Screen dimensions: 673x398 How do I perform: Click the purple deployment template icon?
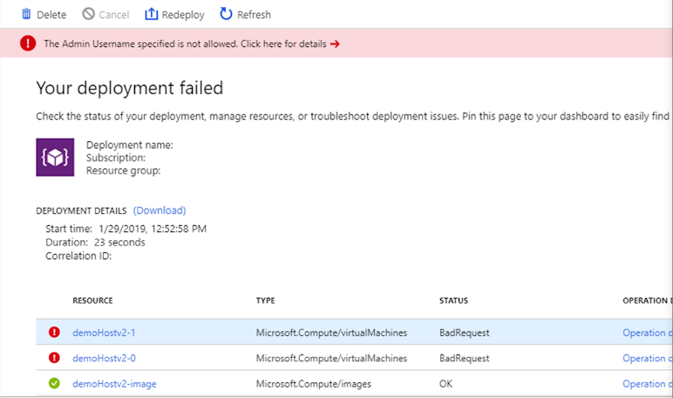coord(55,157)
